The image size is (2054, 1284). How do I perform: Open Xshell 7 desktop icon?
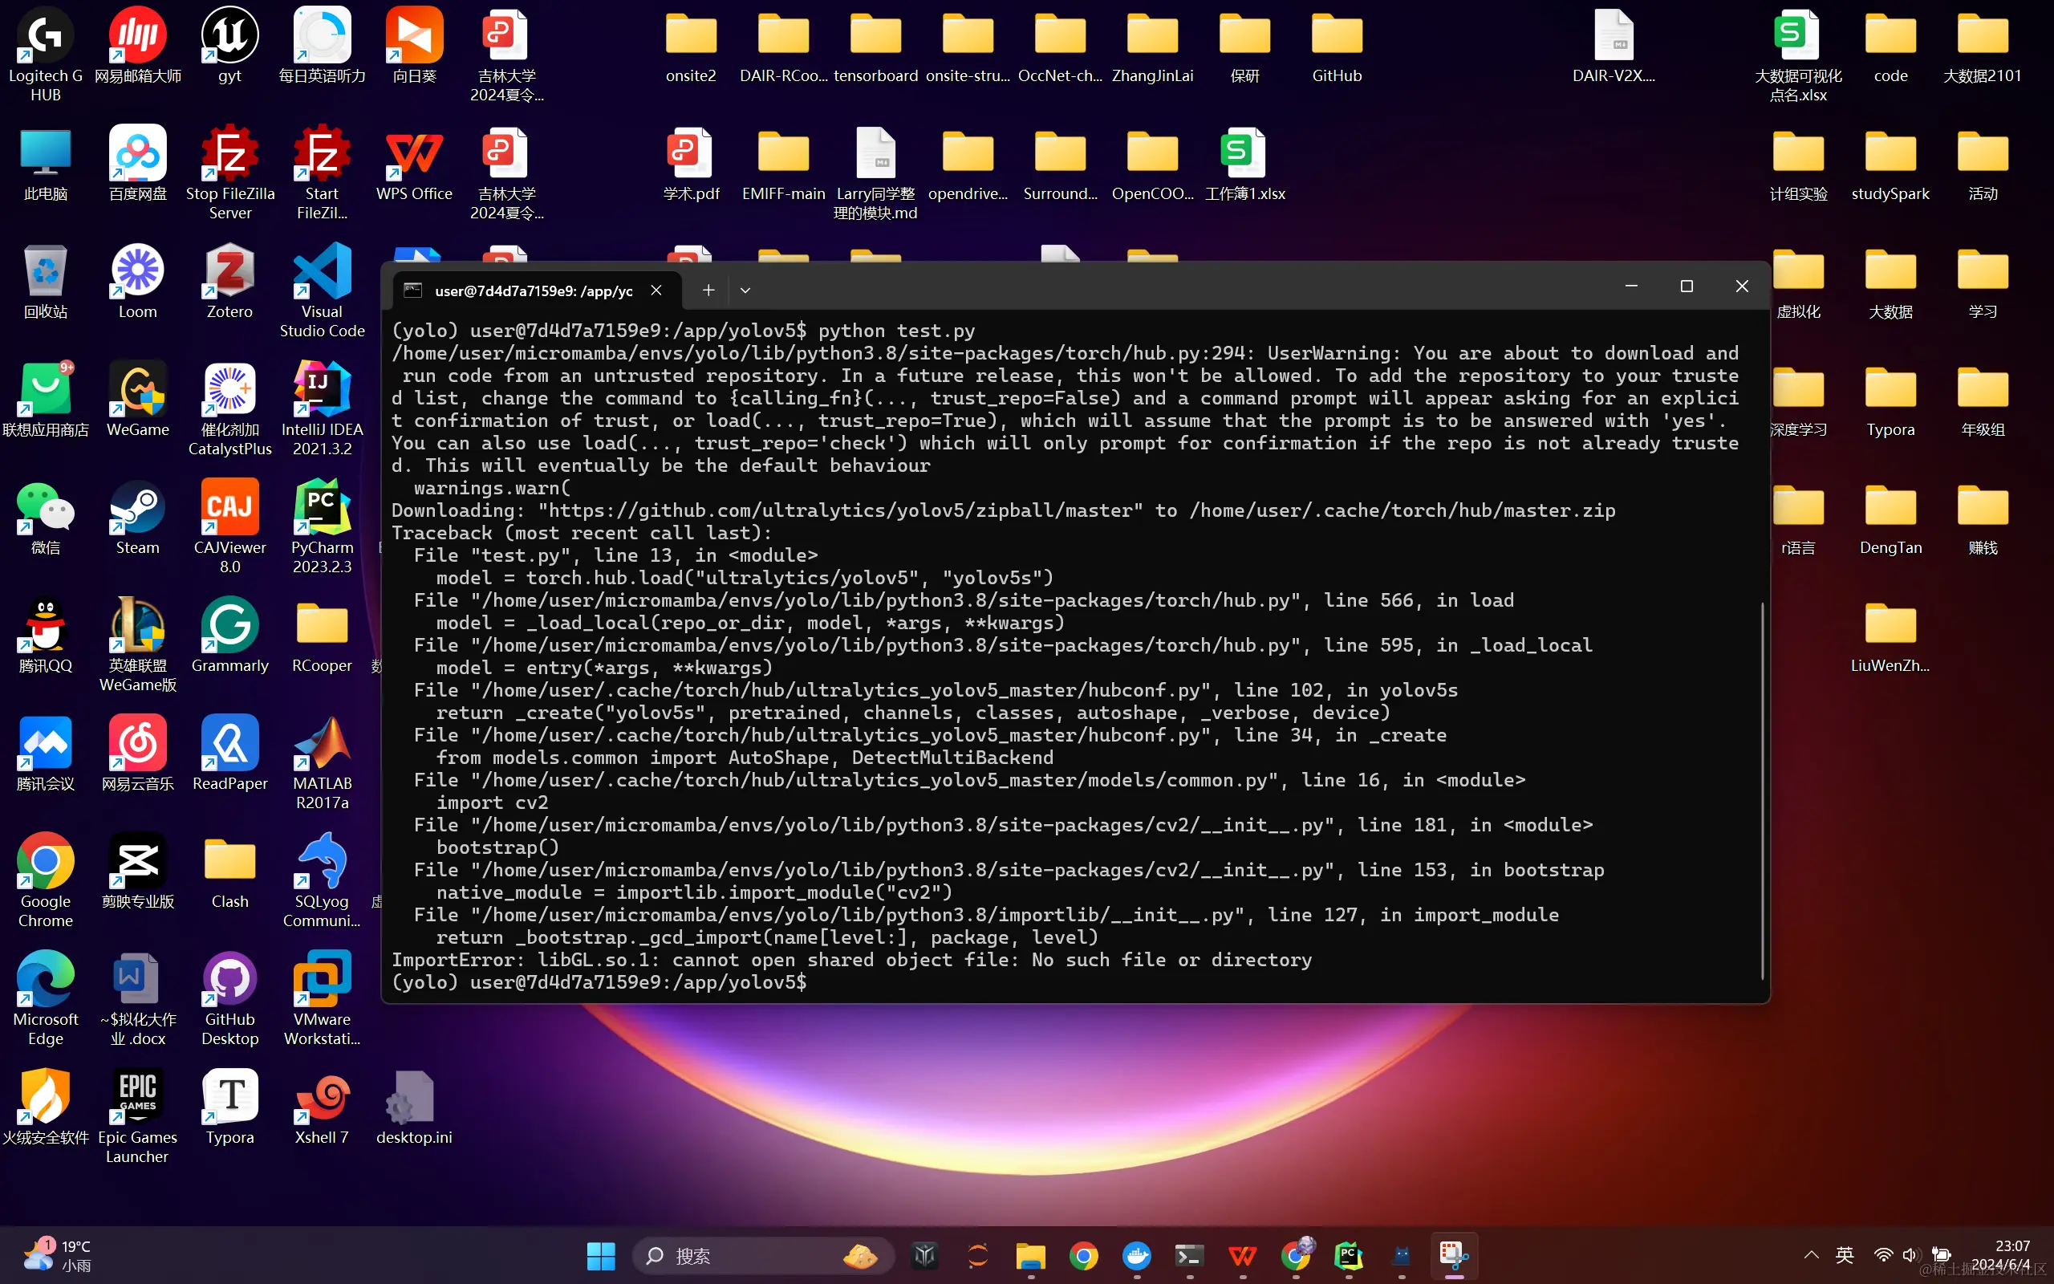pos(322,1097)
